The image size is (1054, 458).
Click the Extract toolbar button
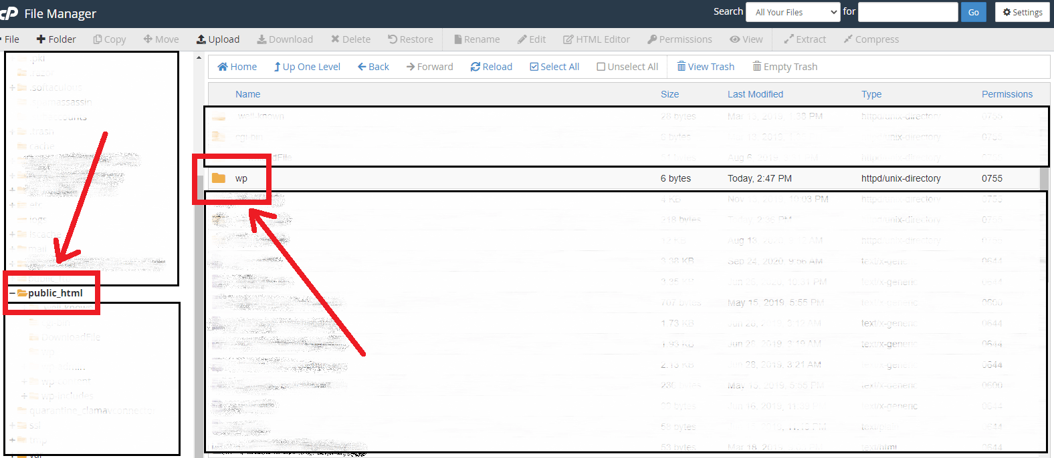tap(805, 39)
